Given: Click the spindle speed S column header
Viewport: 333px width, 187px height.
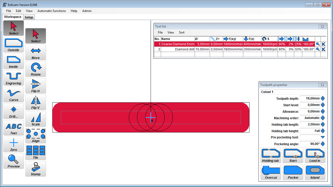Looking at the screenshot, I should (270, 39).
